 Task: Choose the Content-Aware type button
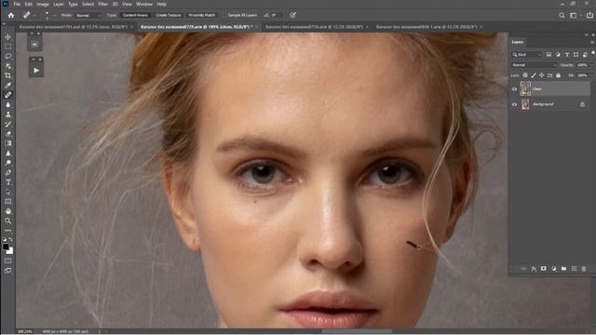coord(135,15)
